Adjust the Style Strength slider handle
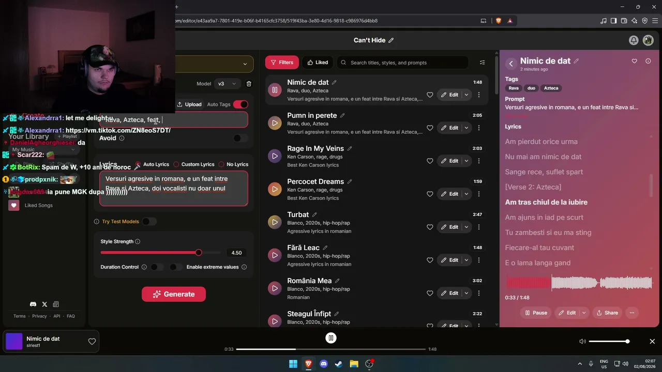Image resolution: width=662 pixels, height=372 pixels. pos(199,253)
